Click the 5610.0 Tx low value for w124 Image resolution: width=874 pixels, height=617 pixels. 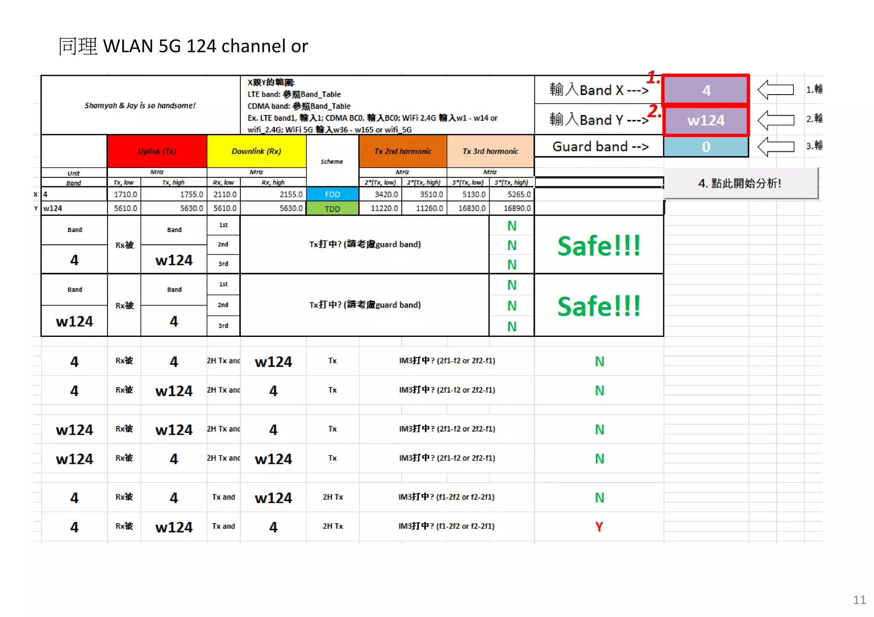(124, 208)
